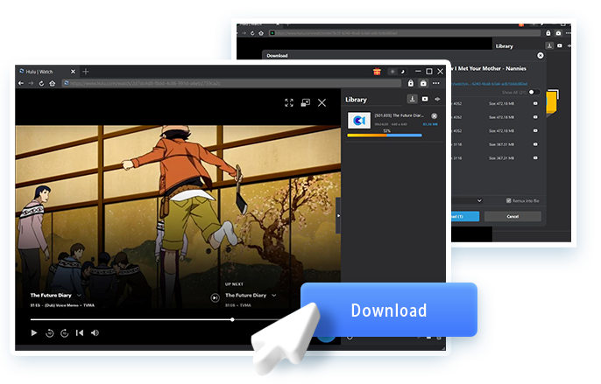Reload the page in the front window
This screenshot has width=601, height=384.
[41, 83]
